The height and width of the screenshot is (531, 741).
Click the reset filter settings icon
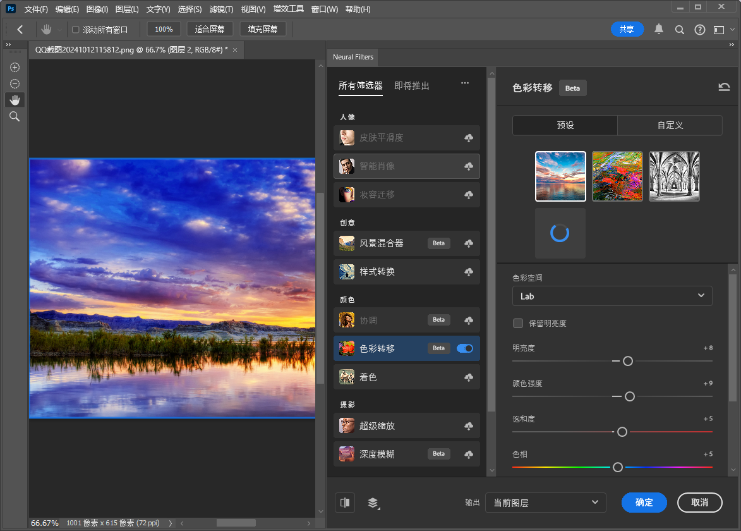724,87
